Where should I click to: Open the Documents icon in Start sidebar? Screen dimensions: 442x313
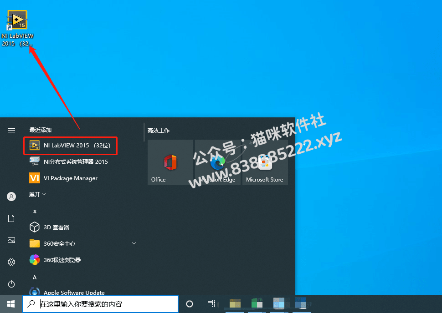click(x=11, y=218)
